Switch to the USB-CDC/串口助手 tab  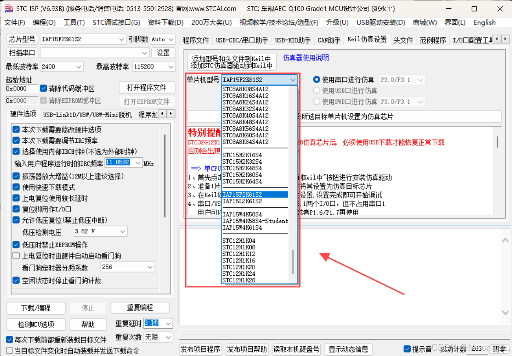pos(242,40)
